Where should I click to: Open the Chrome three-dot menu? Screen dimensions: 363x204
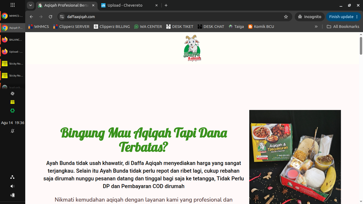(x=357, y=17)
